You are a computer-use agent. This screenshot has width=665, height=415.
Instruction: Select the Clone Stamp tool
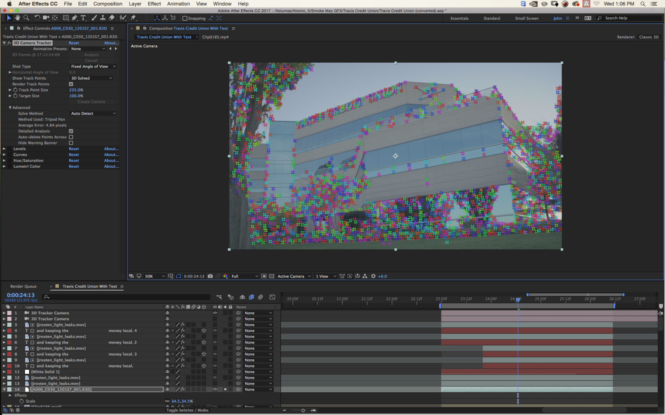coord(103,18)
